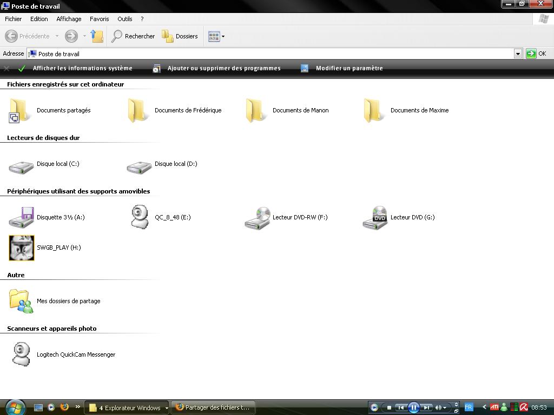Open the Outils menu

pyautogui.click(x=124, y=18)
